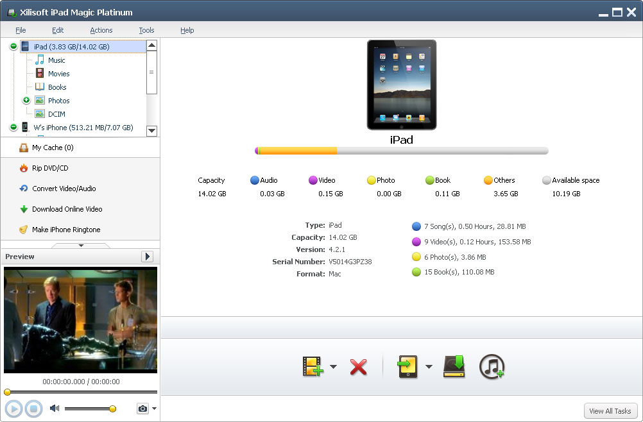The height and width of the screenshot is (422, 643).
Task: Click the copy to device icon
Action: point(408,367)
